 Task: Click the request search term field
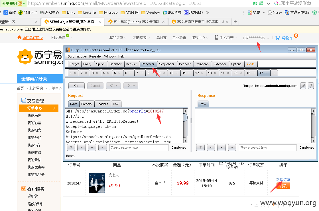click(x=139, y=148)
